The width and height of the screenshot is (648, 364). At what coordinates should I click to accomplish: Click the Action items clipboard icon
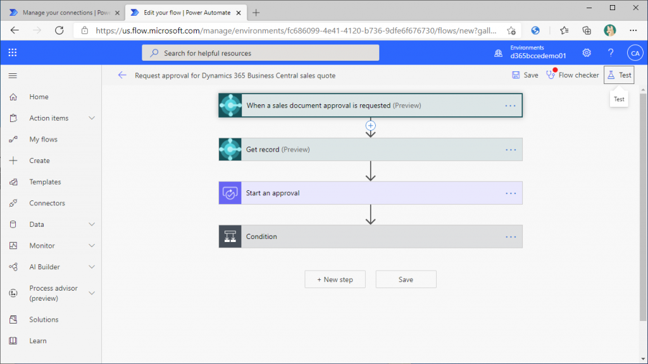tap(13, 118)
